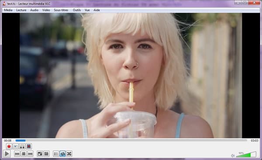Open the Audio menu
The width and height of the screenshot is (262, 160).
click(34, 10)
